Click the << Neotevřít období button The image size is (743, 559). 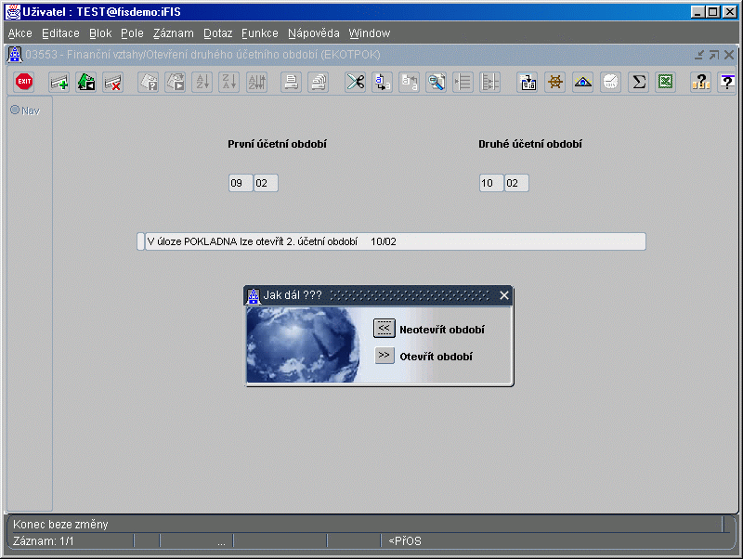coord(384,329)
